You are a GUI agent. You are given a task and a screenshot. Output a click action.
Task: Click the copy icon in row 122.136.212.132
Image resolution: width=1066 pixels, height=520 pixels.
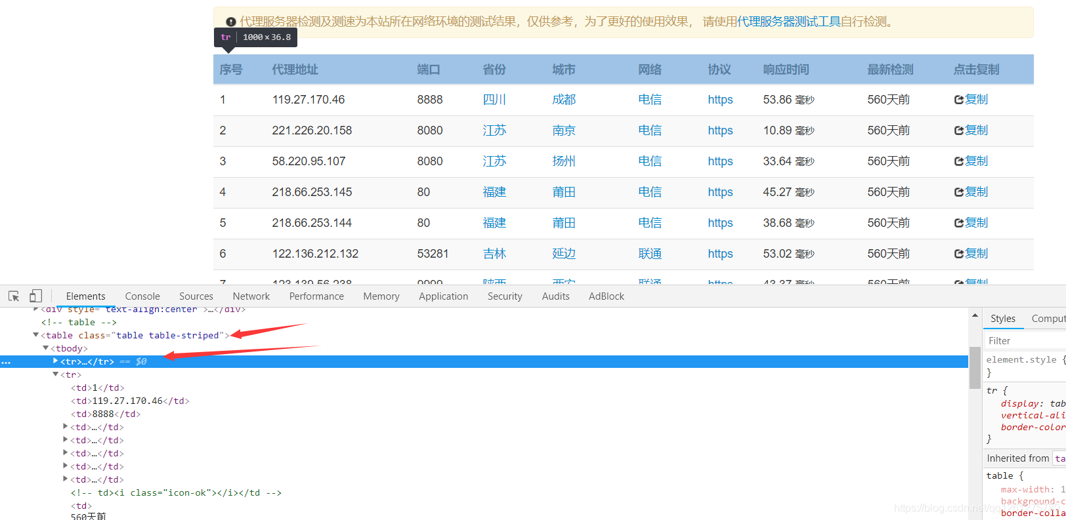(x=958, y=254)
